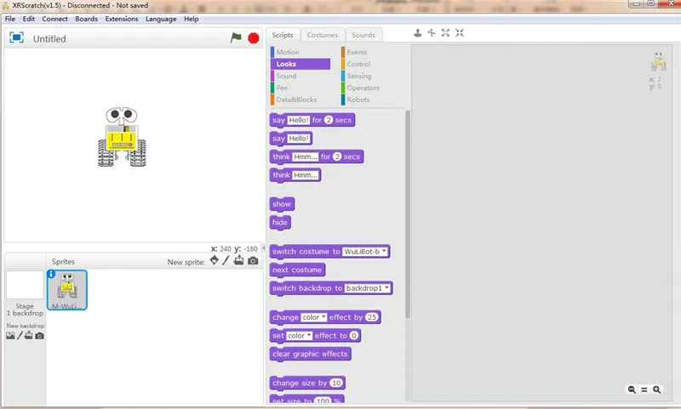
Task: Select the Delete scissors tool
Action: click(432, 33)
